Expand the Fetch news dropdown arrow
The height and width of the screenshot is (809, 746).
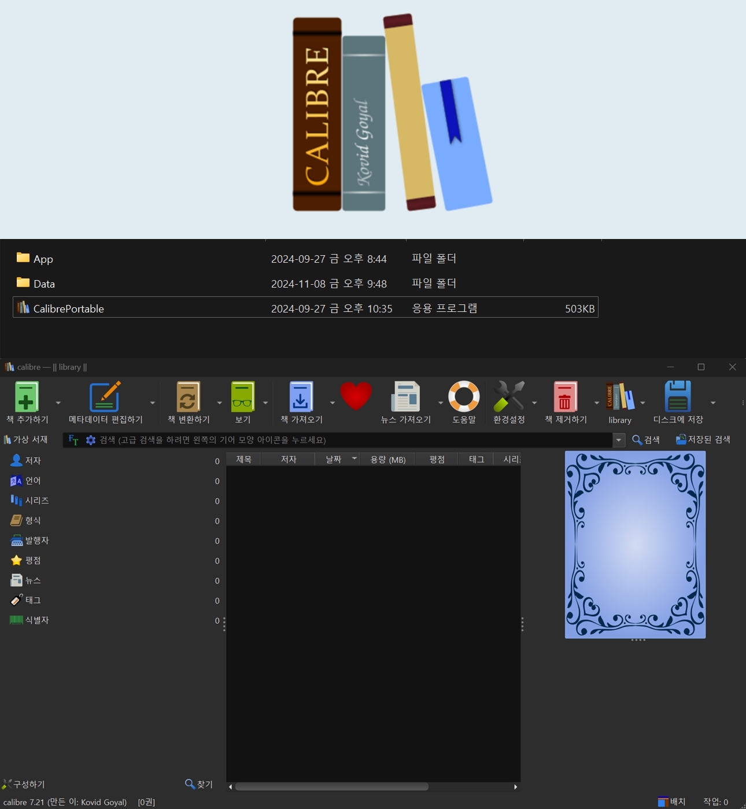click(441, 403)
